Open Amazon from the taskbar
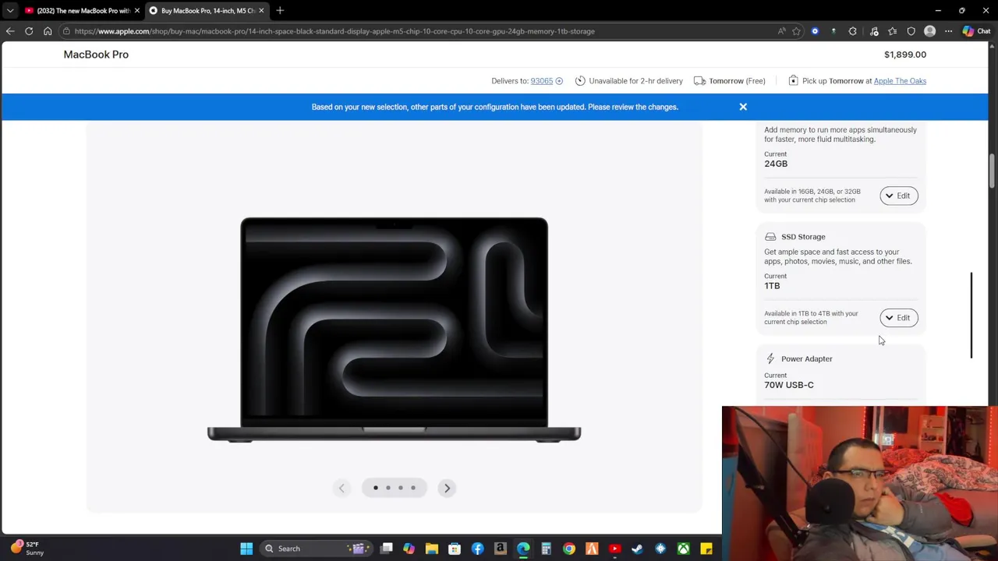The width and height of the screenshot is (998, 561). [501, 549]
